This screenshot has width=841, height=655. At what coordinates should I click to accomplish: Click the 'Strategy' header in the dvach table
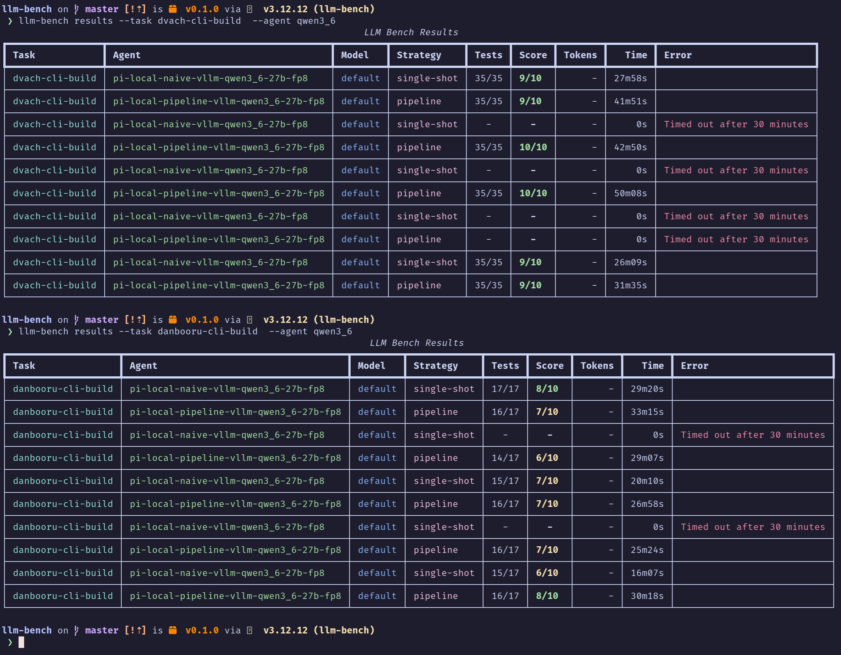tap(419, 55)
